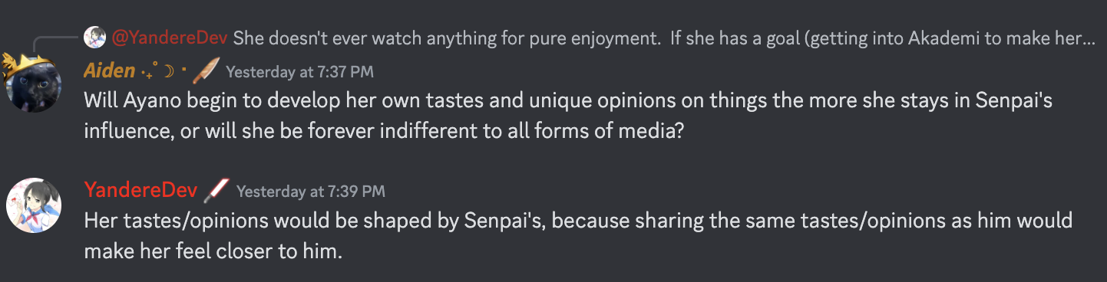Click the 'Yesterday at 7:37 PM' timestamp
The width and height of the screenshot is (1107, 282).
pos(300,72)
